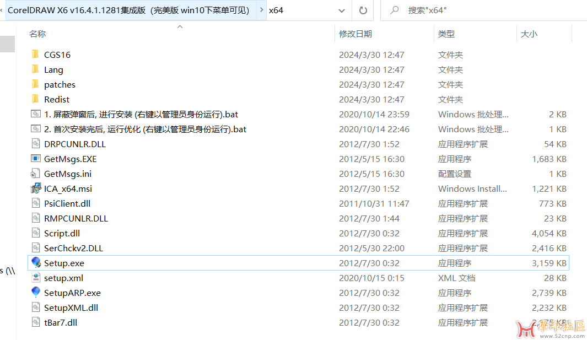Select the folder name CGS16

point(57,55)
